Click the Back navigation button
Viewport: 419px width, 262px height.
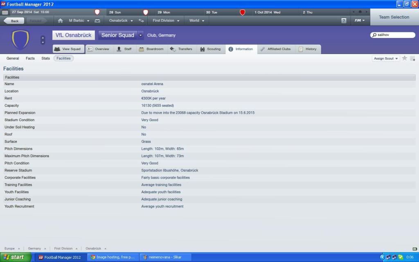pyautogui.click(x=14, y=20)
